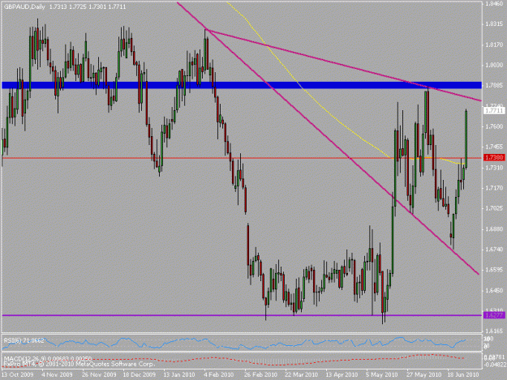This screenshot has width=507, height=380.
Task: Click the 1.6165 price axis label
Action: pyautogui.click(x=494, y=331)
